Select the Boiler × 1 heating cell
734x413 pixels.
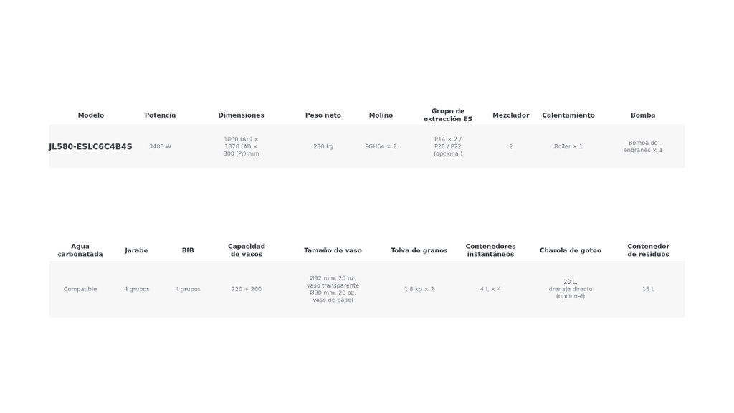tap(568, 146)
